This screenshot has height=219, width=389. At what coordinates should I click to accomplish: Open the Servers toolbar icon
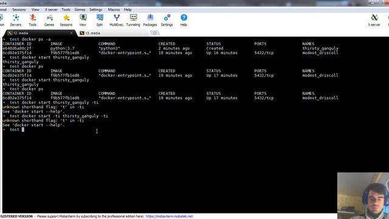(16, 20)
